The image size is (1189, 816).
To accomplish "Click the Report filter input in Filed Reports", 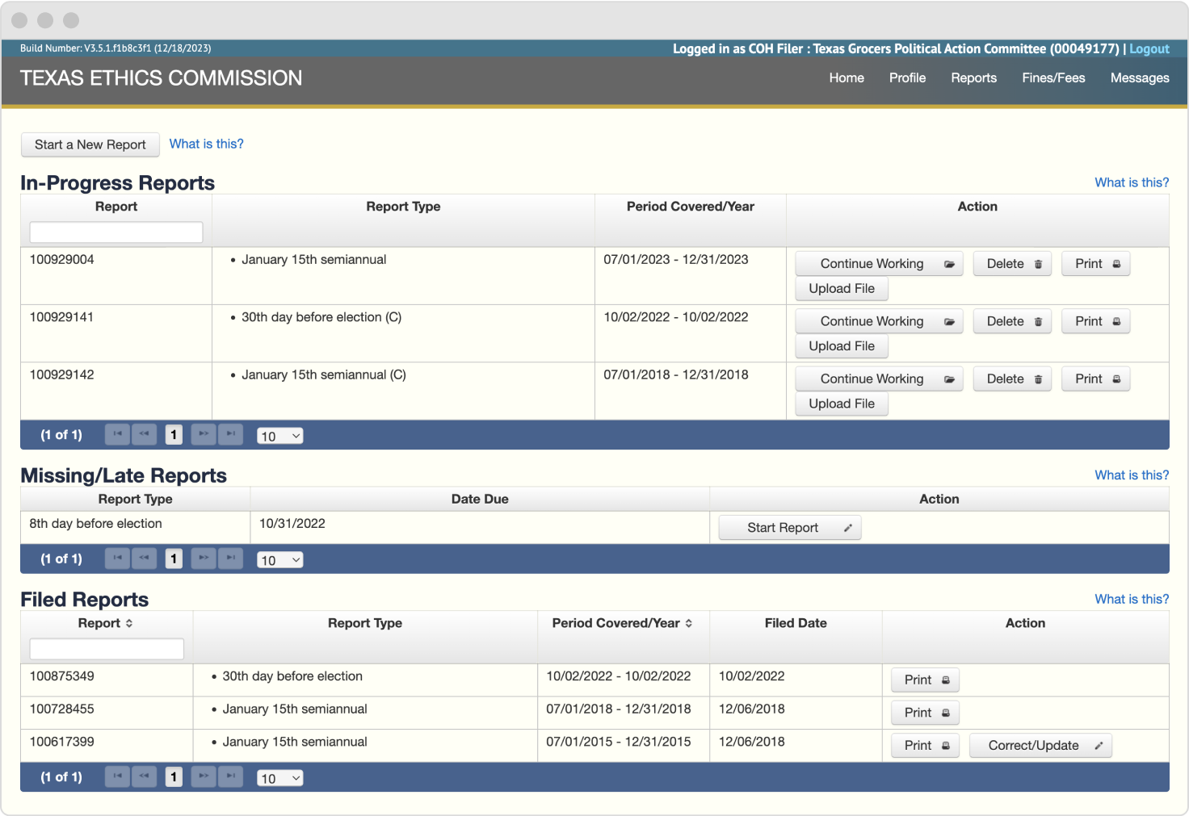I will tap(106, 648).
